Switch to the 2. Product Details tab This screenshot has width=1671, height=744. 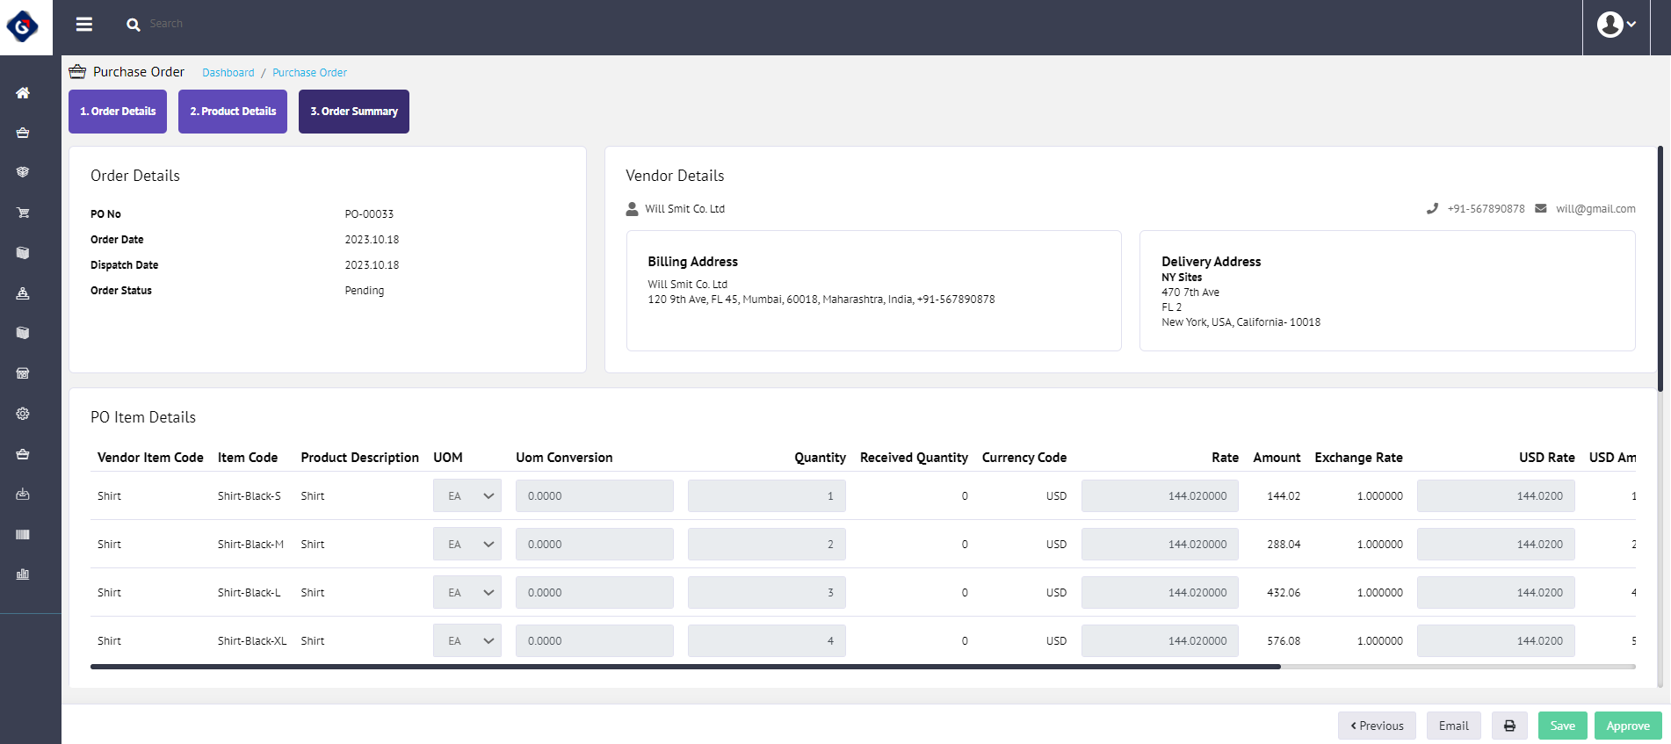pyautogui.click(x=233, y=112)
